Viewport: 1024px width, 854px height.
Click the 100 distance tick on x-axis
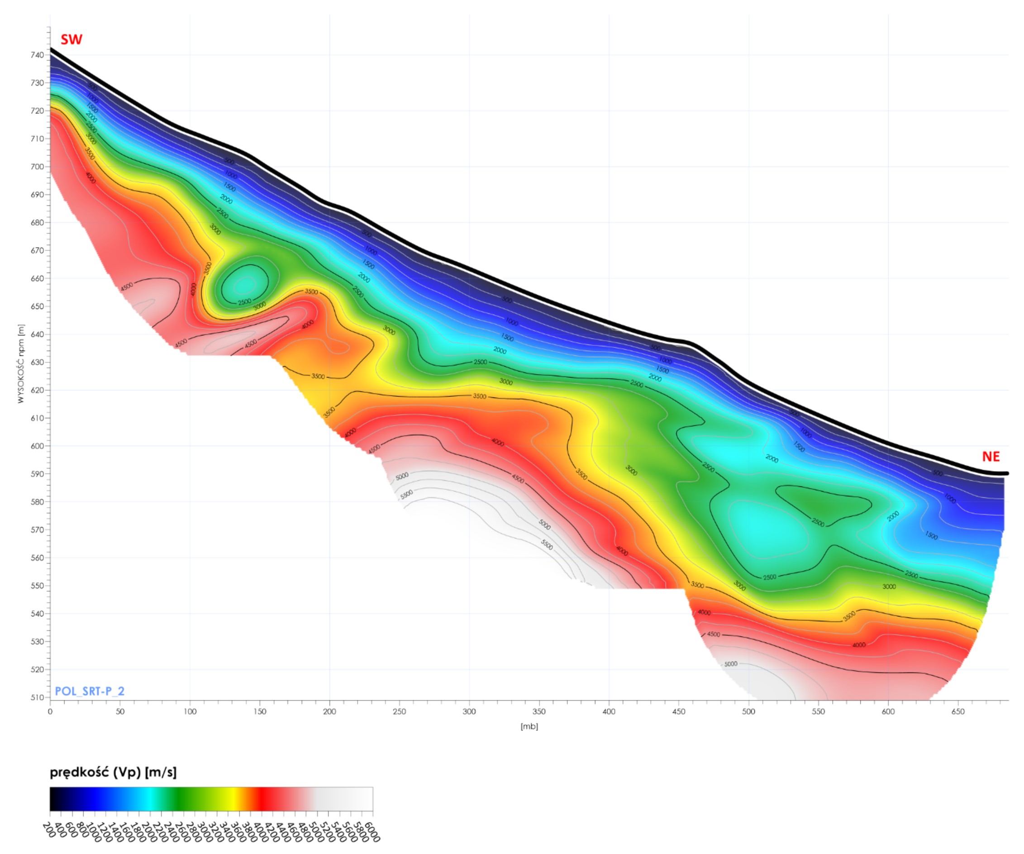(x=190, y=711)
